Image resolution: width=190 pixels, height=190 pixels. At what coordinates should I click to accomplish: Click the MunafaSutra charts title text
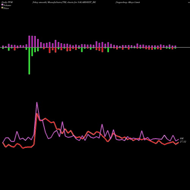pyautogui.click(x=64, y=2)
